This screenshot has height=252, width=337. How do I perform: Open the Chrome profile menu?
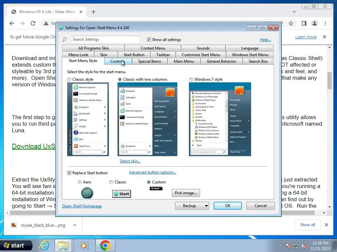pyautogui.click(x=314, y=23)
